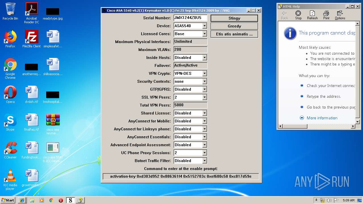Screen dimensions: 363x204
Task: Click Maximum VLANs value 200
Action: click(190, 50)
